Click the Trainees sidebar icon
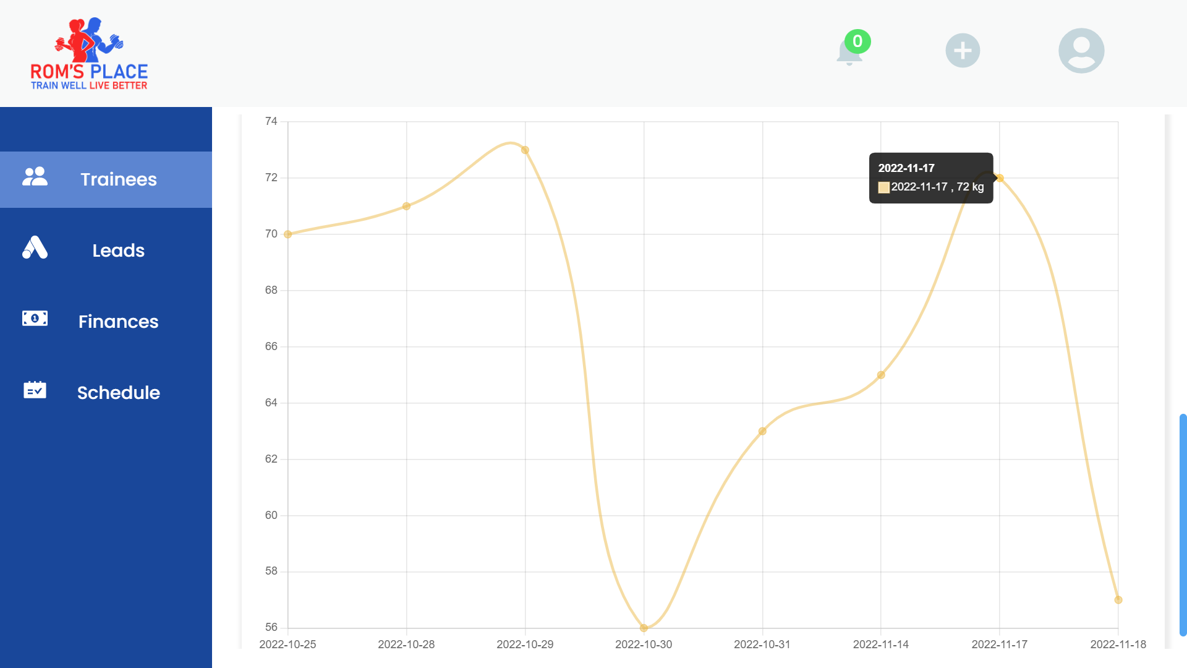The image size is (1187, 668). [x=33, y=179]
